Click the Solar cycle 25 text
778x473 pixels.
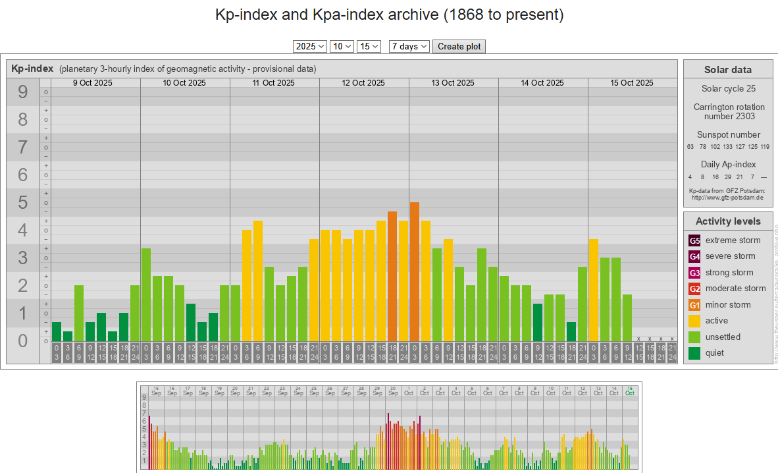tap(729, 88)
